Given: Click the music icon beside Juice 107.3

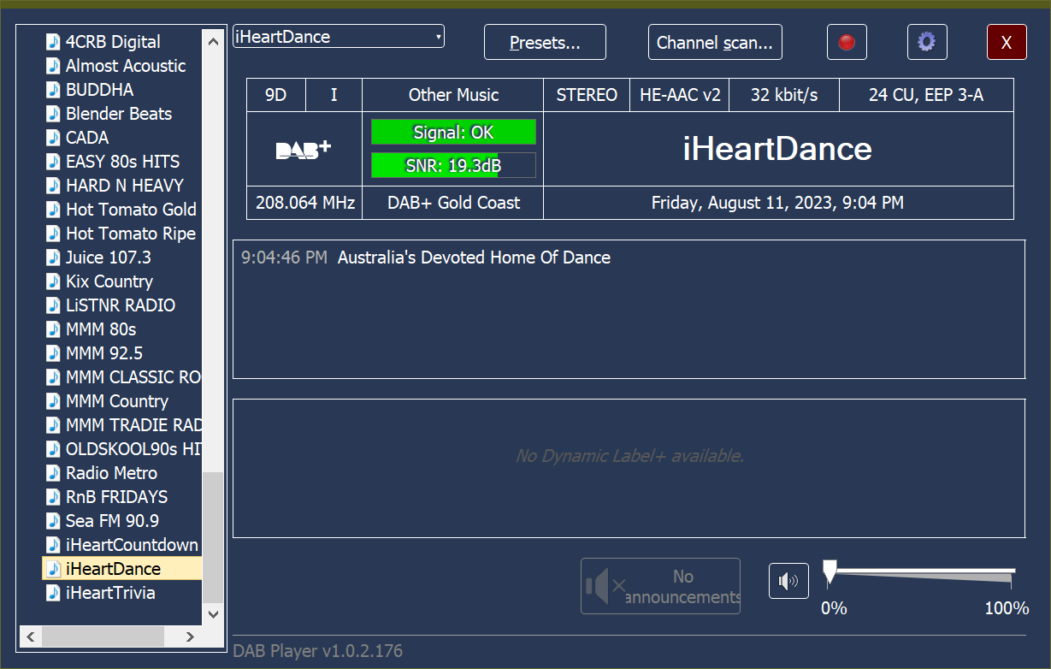Looking at the screenshot, I should click(x=54, y=257).
